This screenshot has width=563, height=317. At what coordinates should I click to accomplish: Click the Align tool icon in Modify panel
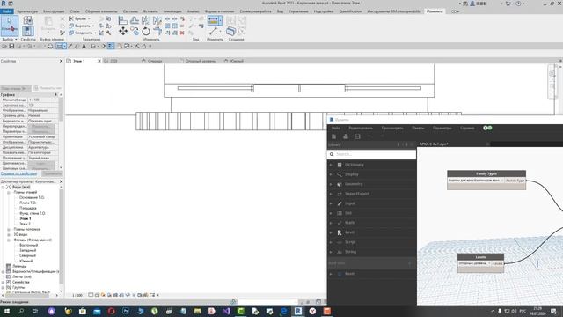point(123,20)
